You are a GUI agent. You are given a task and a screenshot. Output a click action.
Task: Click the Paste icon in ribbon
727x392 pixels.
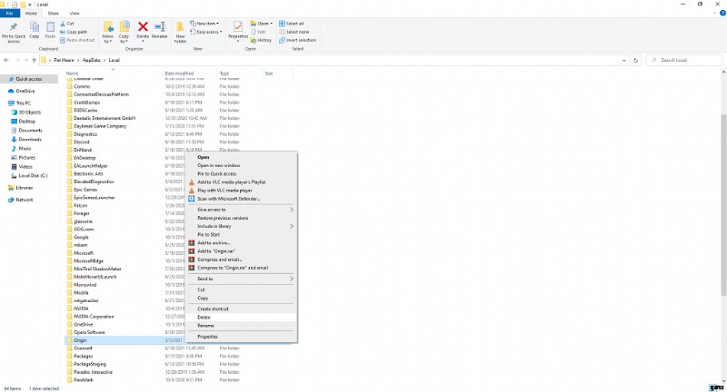coord(50,28)
